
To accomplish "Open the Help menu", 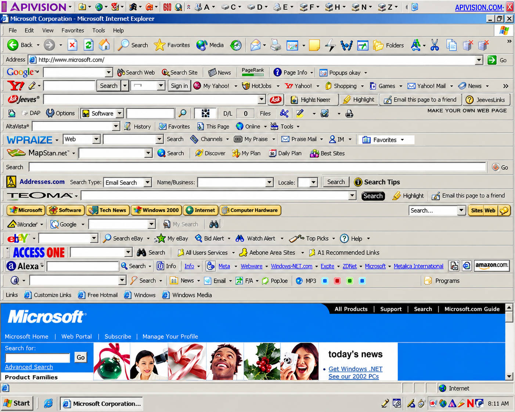I will click(118, 30).
